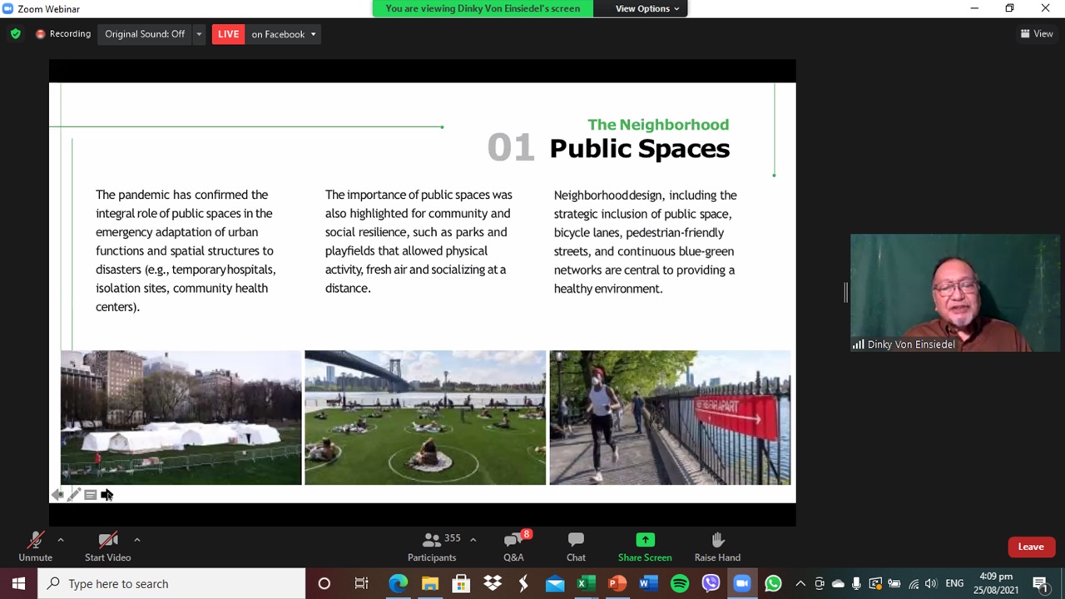This screenshot has width=1065, height=599.
Task: Open the Q&A panel
Action: point(513,547)
